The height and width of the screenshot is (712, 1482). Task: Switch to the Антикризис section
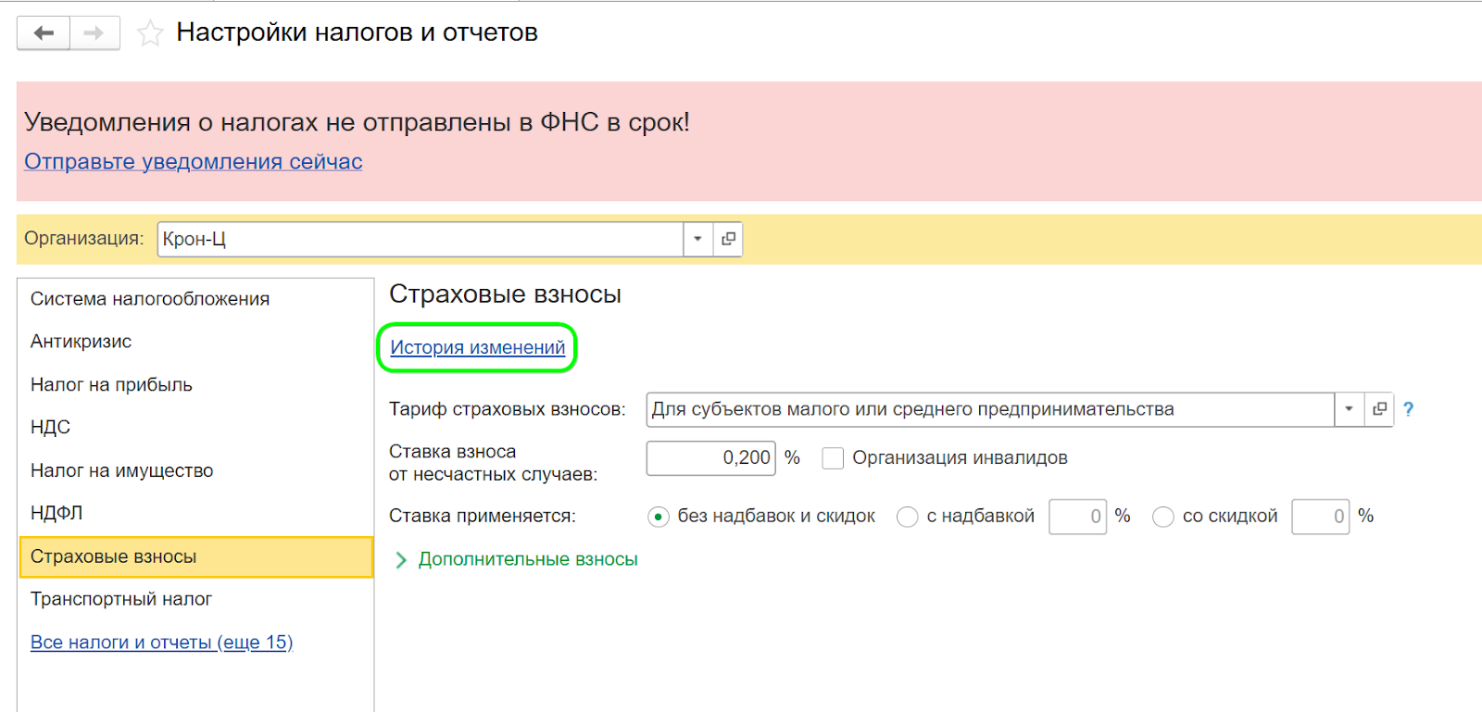pos(196,342)
